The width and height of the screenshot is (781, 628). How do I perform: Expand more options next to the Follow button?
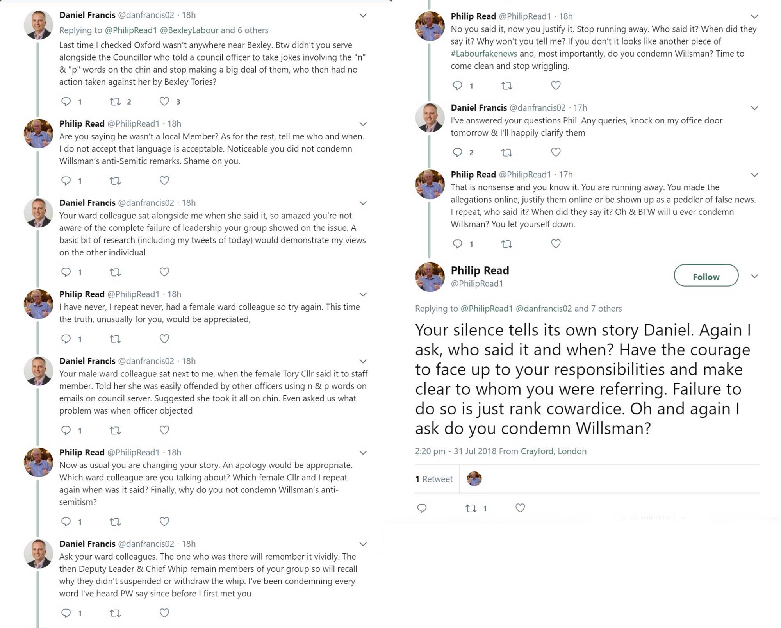[x=754, y=276]
